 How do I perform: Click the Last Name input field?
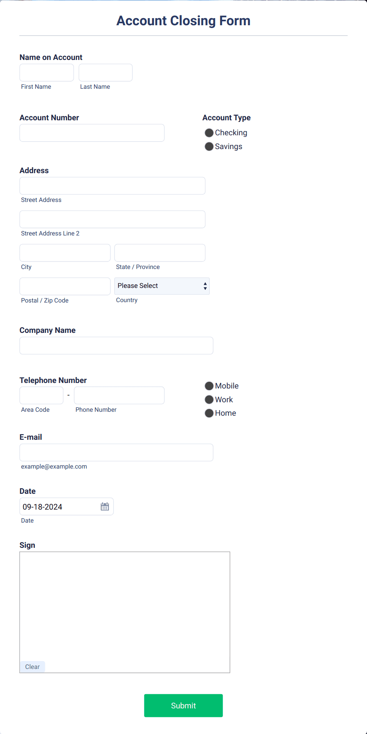[105, 73]
